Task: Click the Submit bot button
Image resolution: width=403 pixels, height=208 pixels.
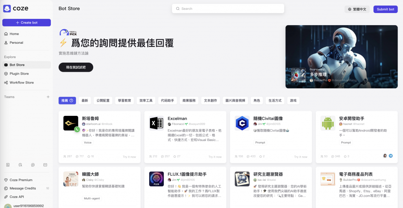Action: tap(385, 9)
